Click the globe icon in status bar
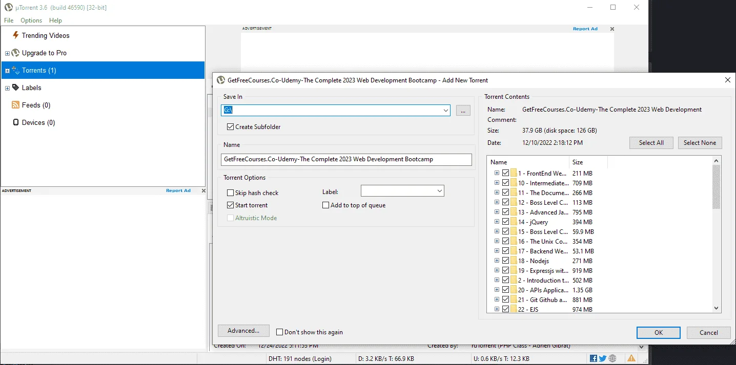Viewport: 736px width, 365px height. click(x=612, y=358)
